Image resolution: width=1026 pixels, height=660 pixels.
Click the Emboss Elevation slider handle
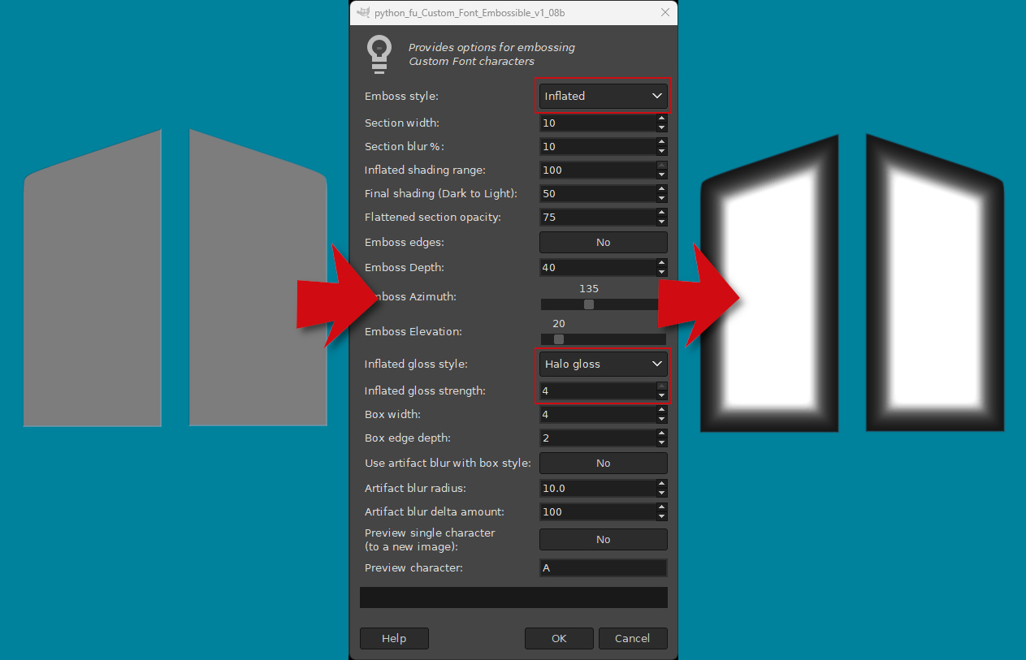(559, 339)
